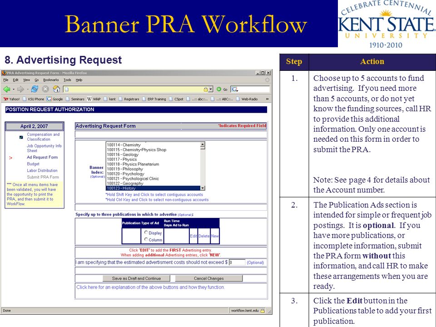The image size is (436, 327).
Task: Open the Seminars bookmark
Action: point(75,99)
